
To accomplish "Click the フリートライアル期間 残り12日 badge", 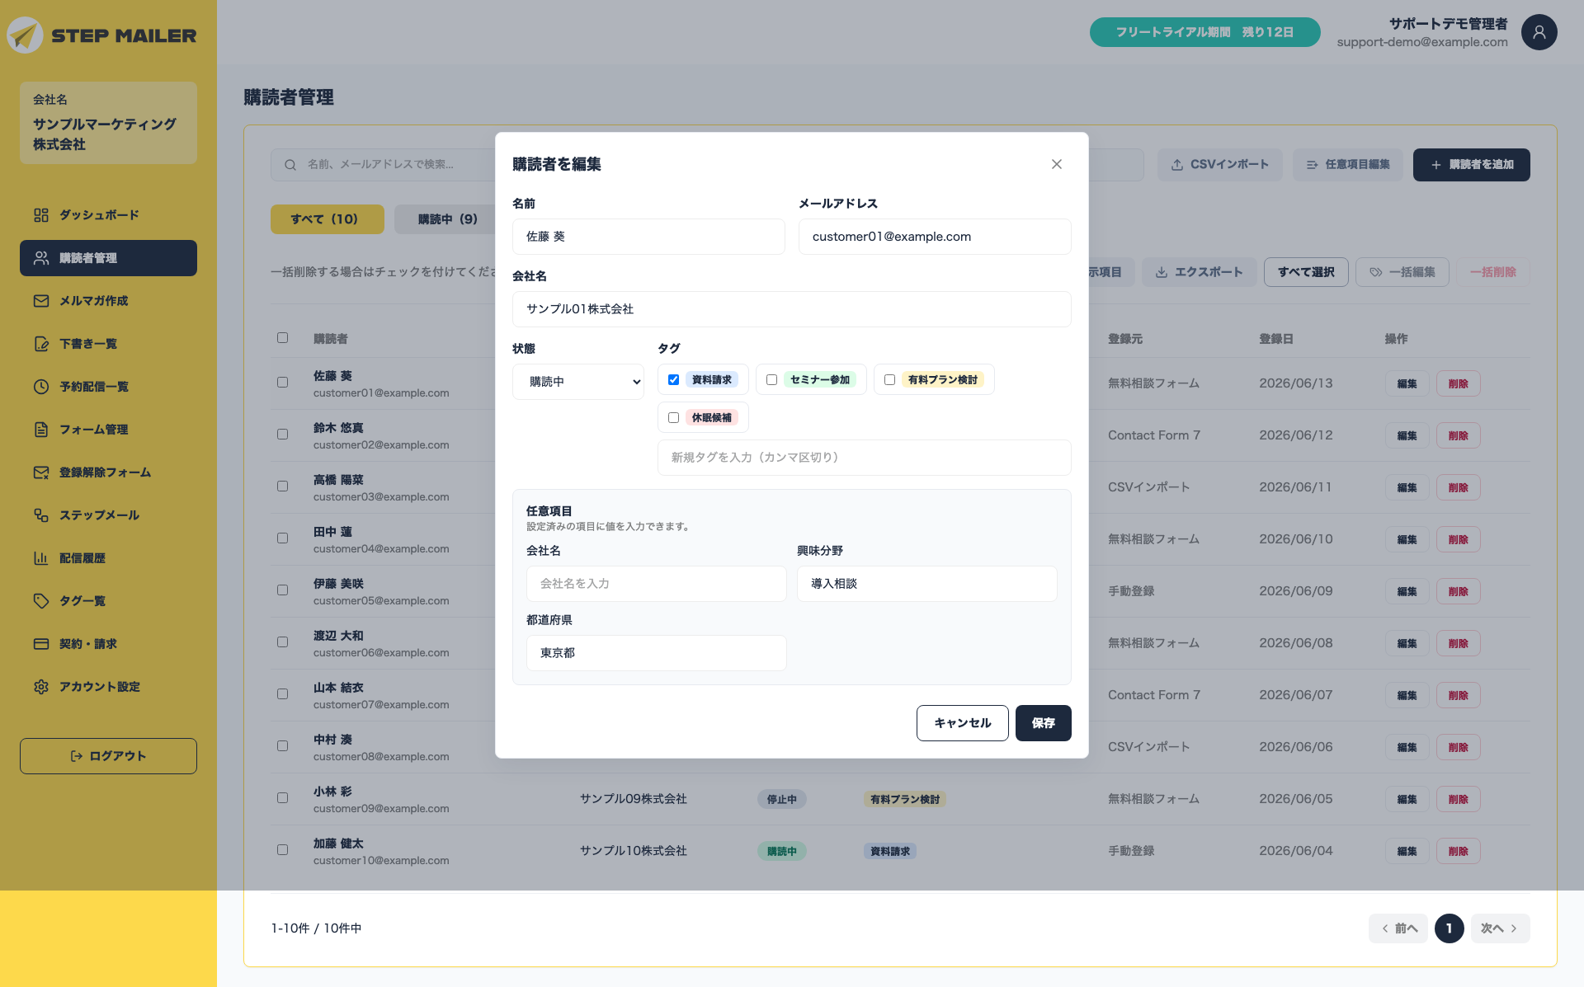I will coord(1204,32).
